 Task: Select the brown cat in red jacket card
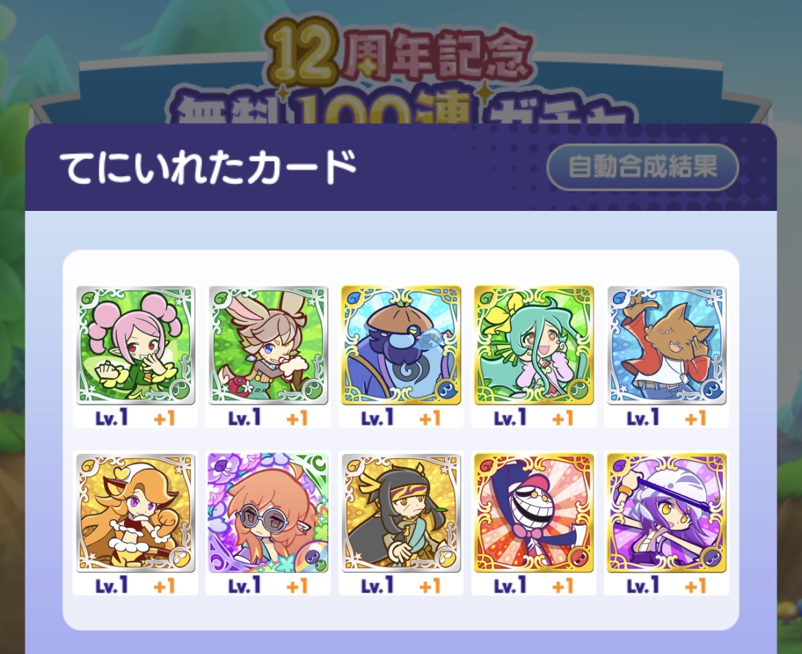666,345
